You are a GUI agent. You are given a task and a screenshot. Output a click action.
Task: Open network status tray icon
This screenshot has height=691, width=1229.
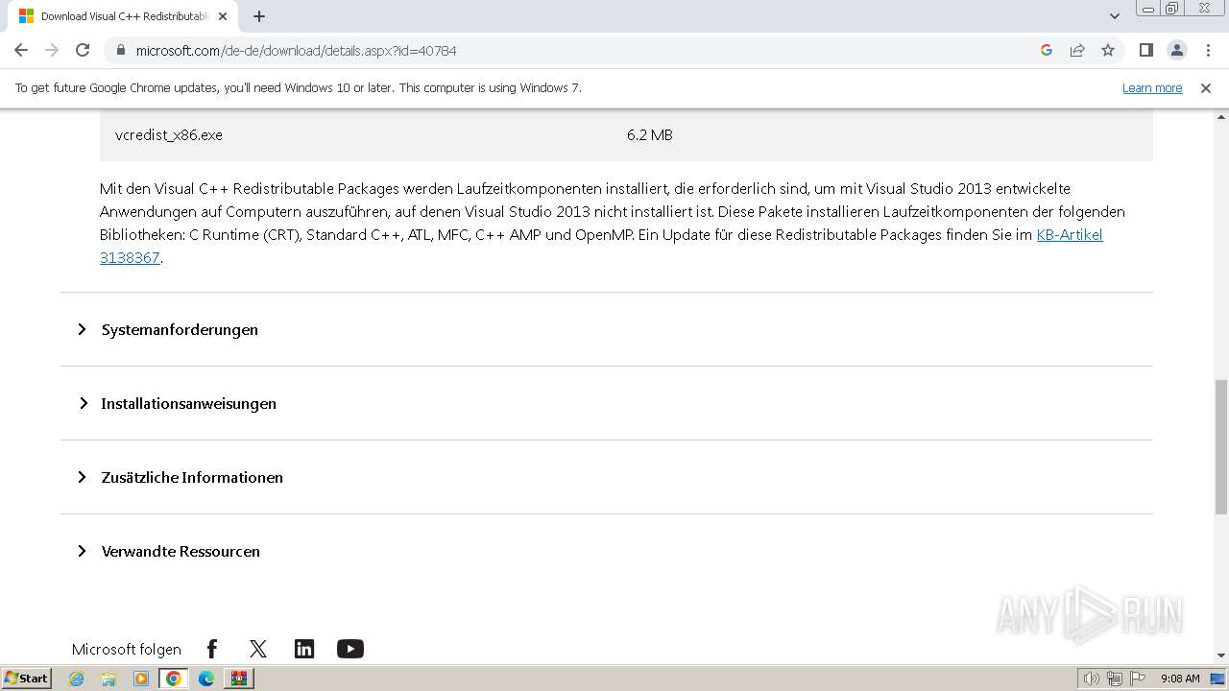(x=1115, y=679)
